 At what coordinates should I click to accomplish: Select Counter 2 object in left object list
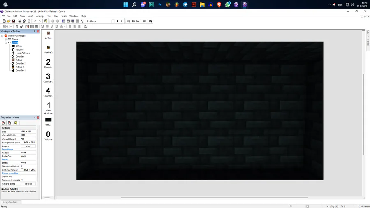(48, 78)
